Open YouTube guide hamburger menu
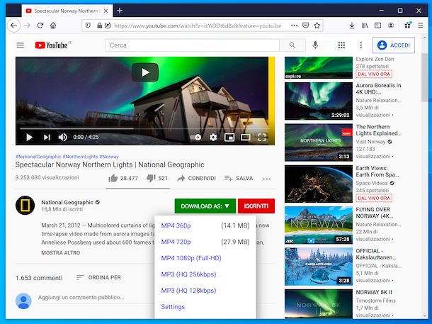Screen dimensions: 432x324 (20, 45)
